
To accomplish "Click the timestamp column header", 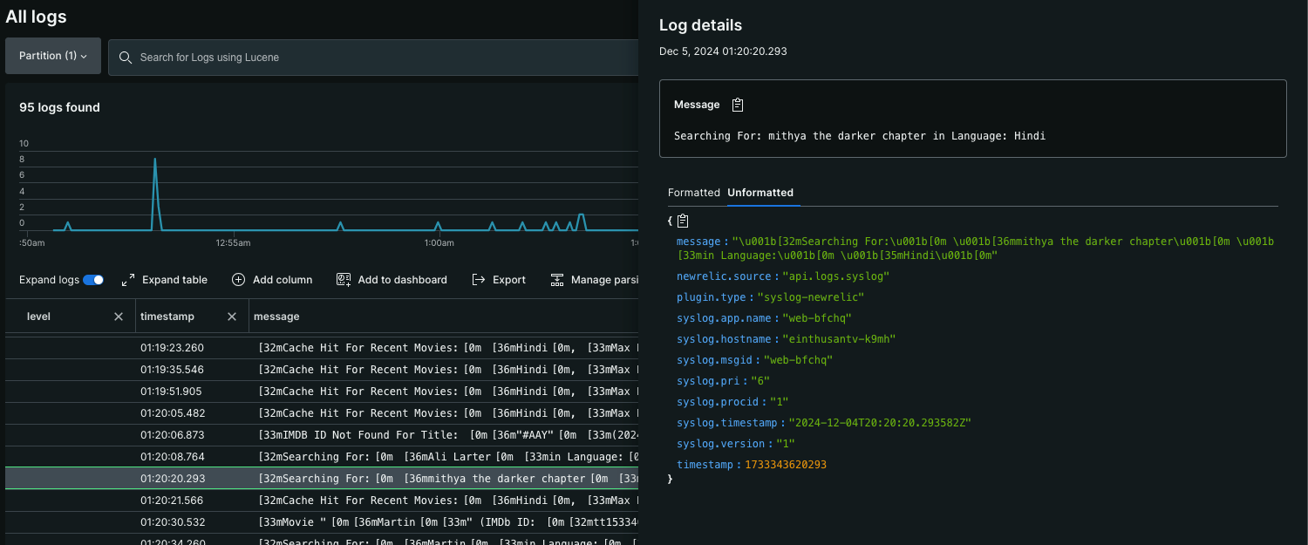I will click(x=167, y=317).
